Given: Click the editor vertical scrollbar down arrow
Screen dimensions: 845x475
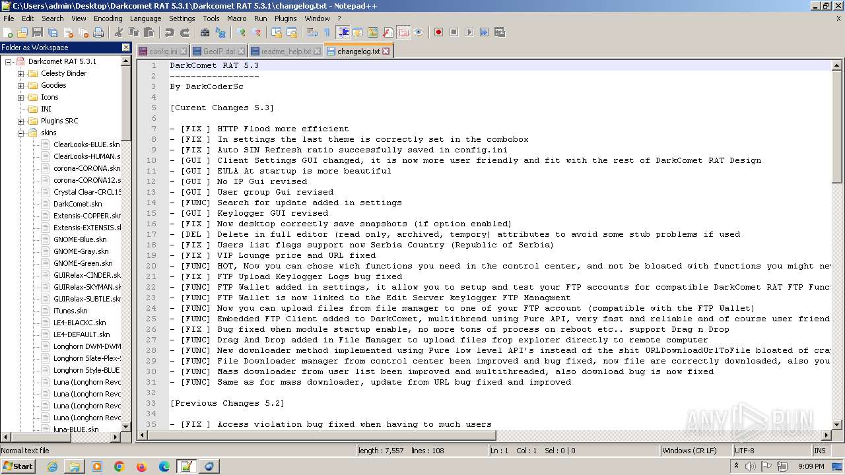Looking at the screenshot, I should point(837,425).
